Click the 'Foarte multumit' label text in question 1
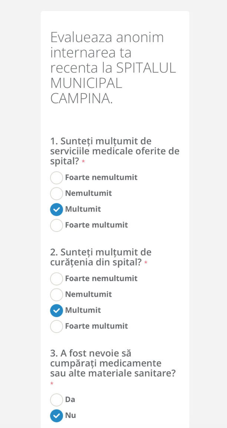This screenshot has width=227, height=428. (x=96, y=225)
